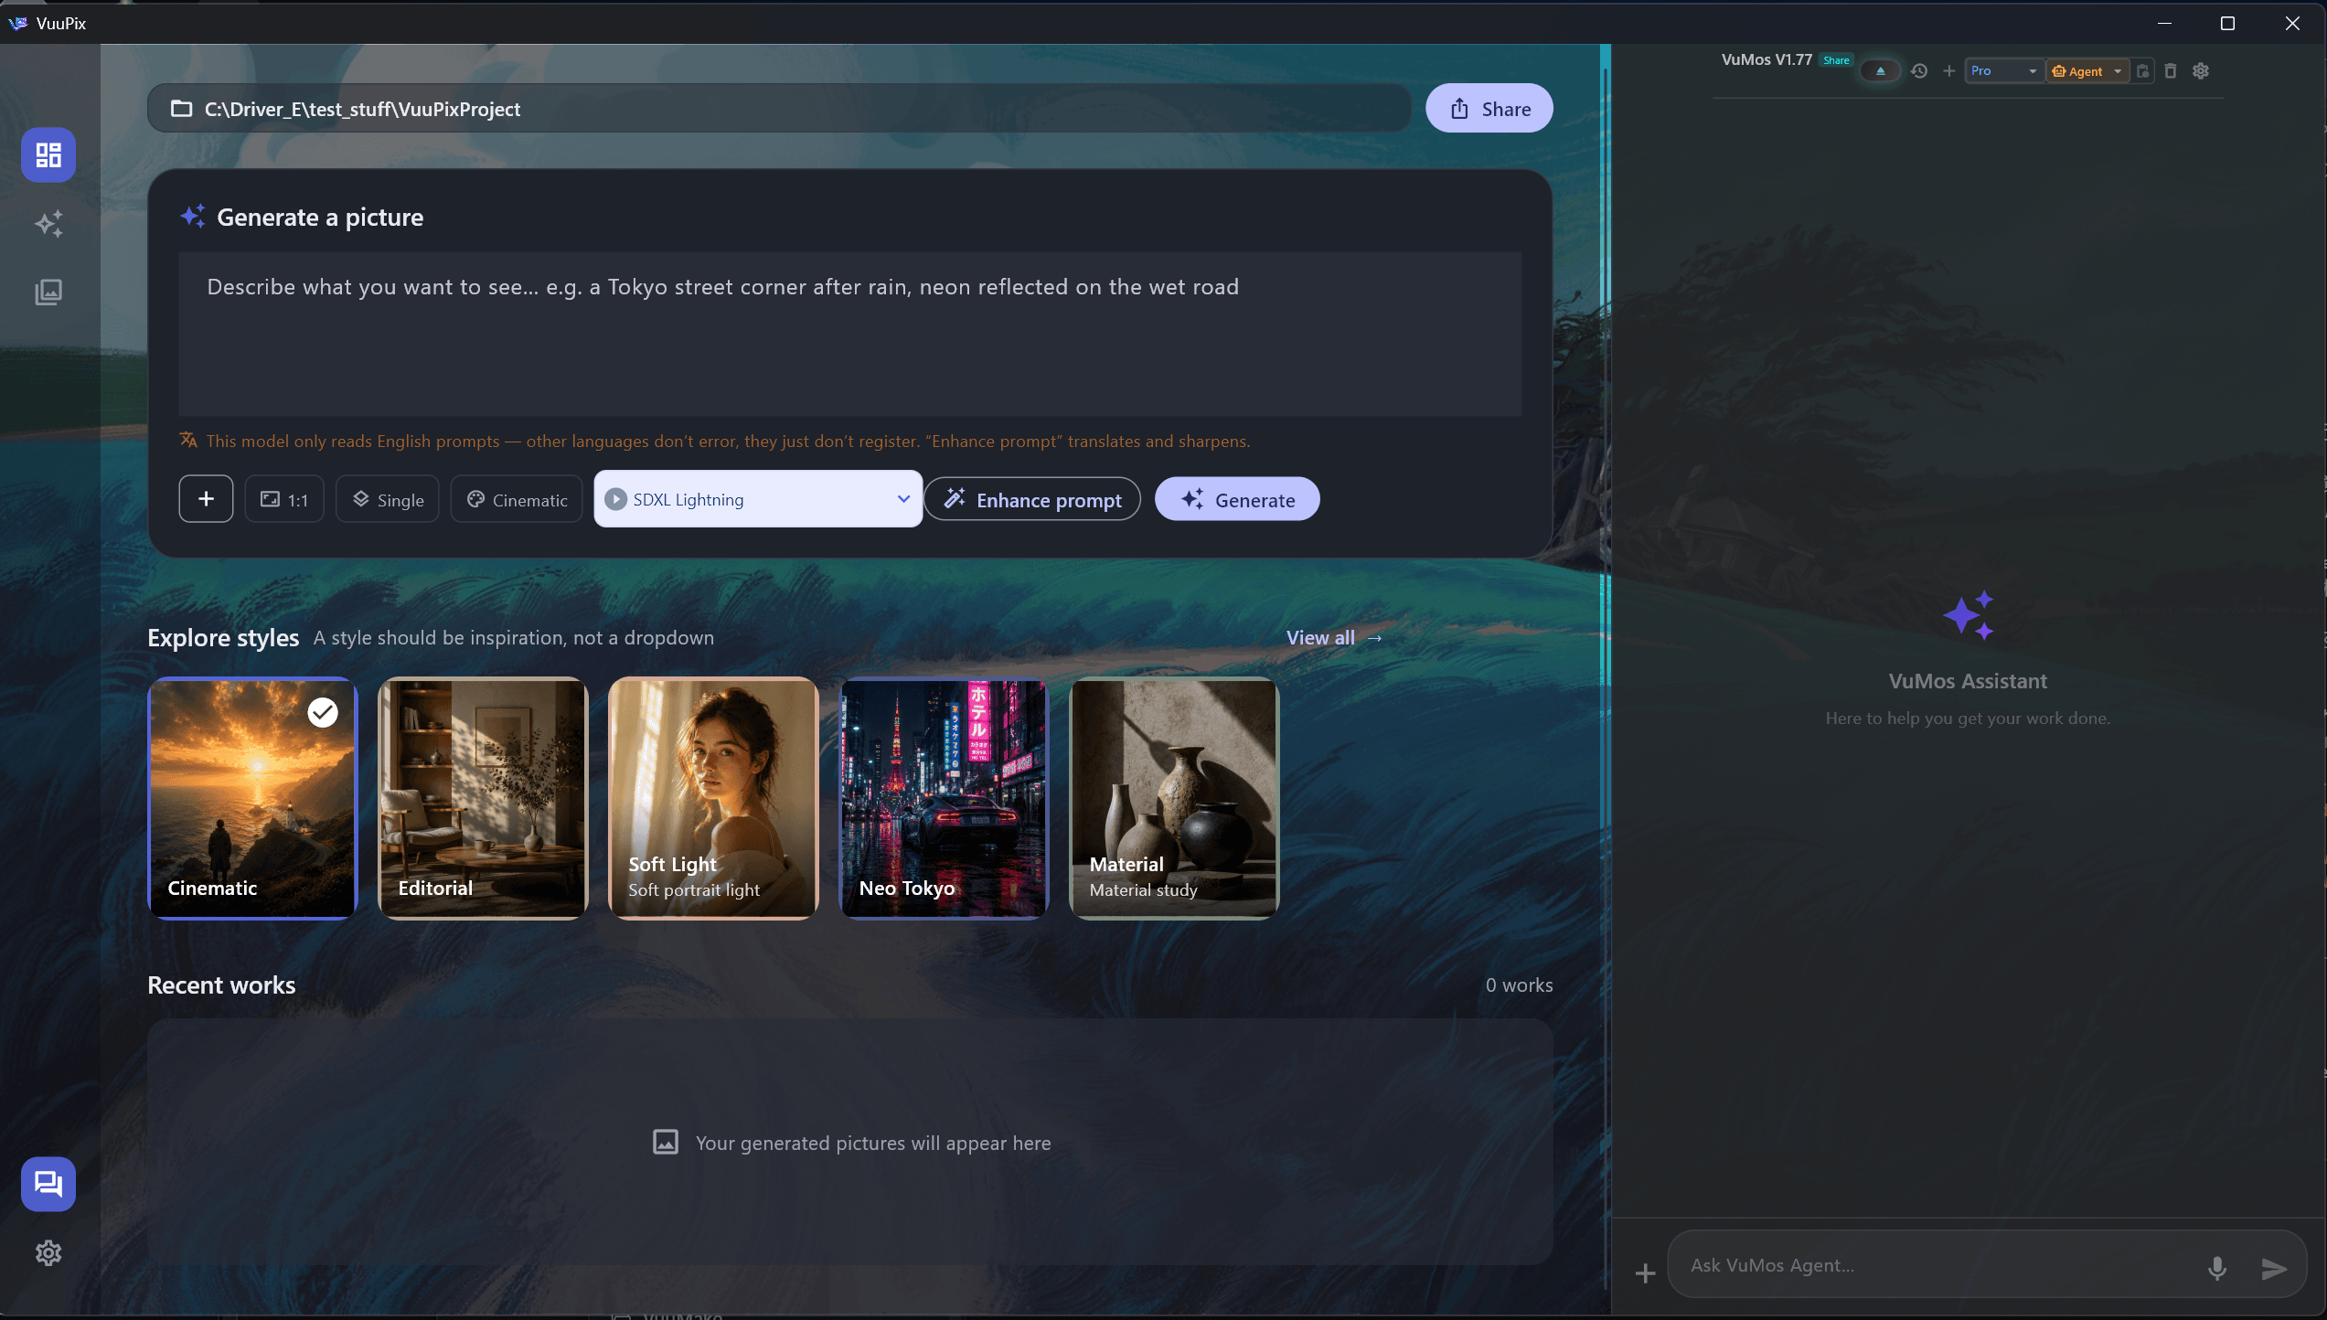Click the 'Recent works' heading
The image size is (2327, 1320).
pyautogui.click(x=221, y=985)
